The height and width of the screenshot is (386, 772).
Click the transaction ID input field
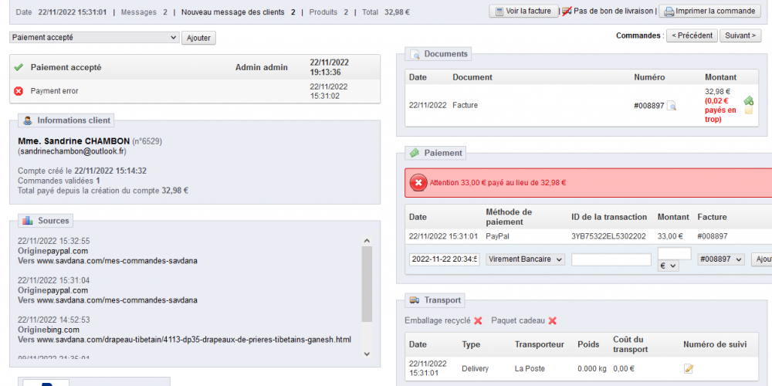coord(611,259)
